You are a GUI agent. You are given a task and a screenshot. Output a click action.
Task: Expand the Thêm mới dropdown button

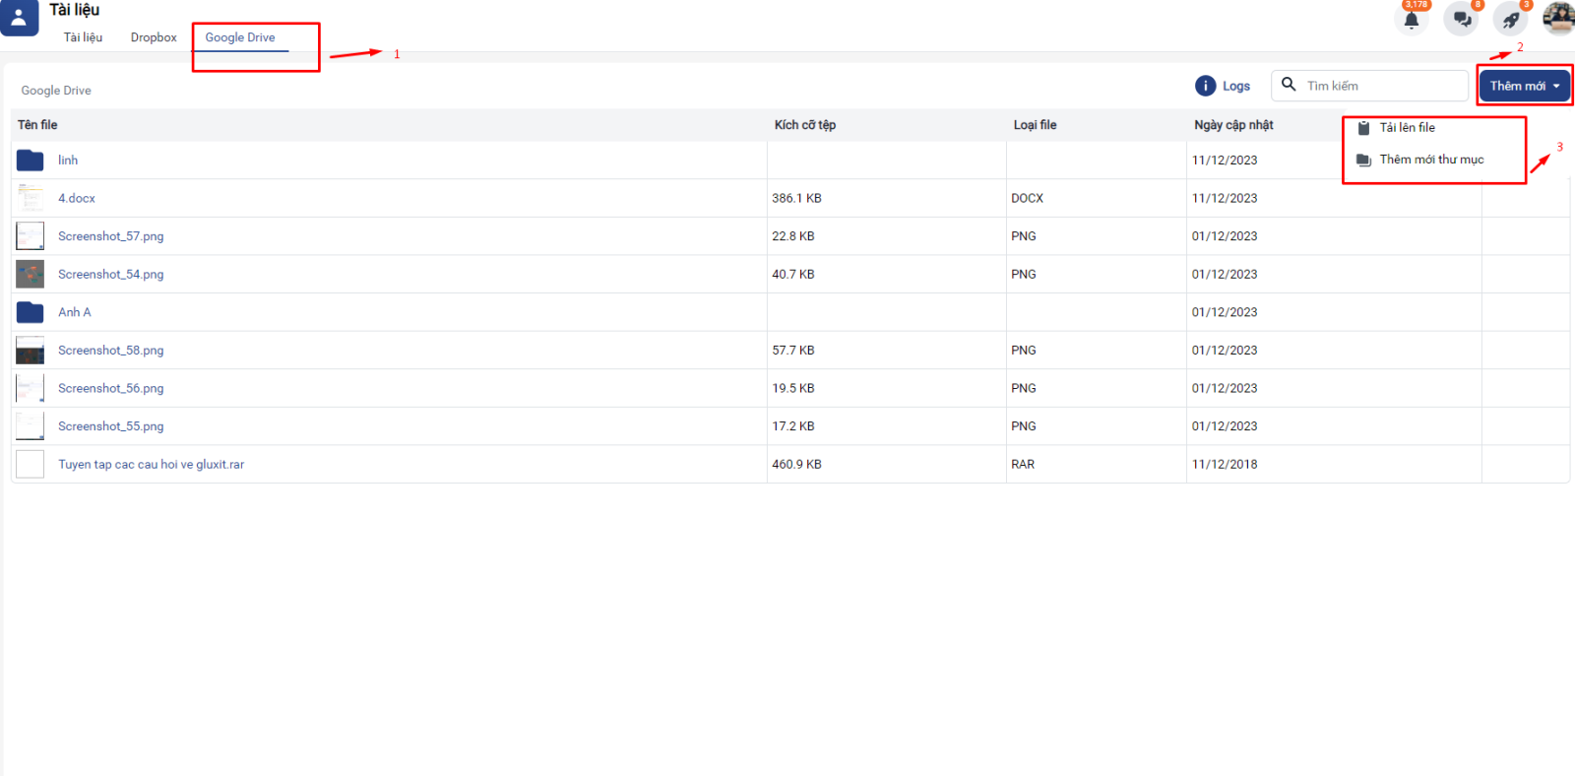[1524, 86]
